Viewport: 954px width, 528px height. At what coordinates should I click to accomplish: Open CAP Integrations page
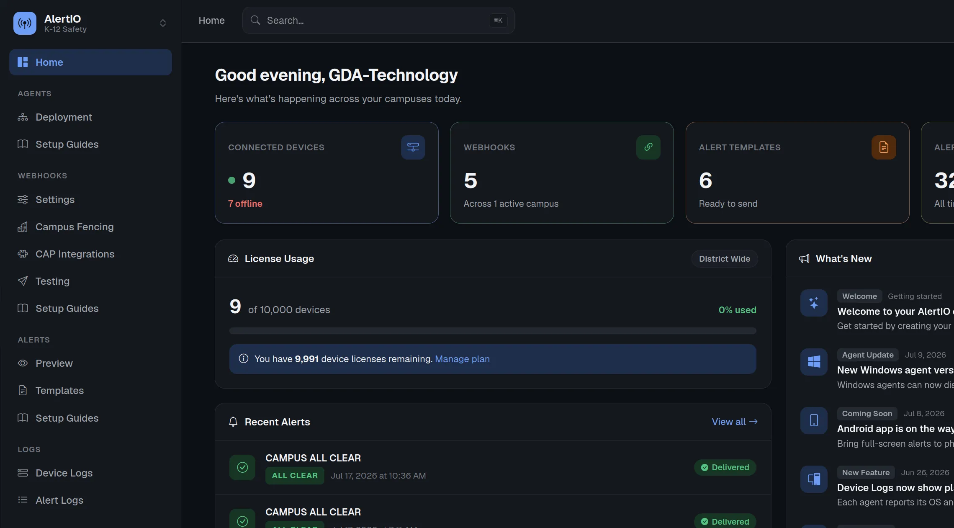(90, 254)
